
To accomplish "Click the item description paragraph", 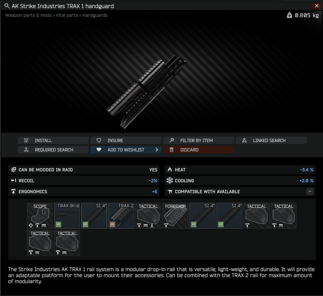I will point(161,275).
